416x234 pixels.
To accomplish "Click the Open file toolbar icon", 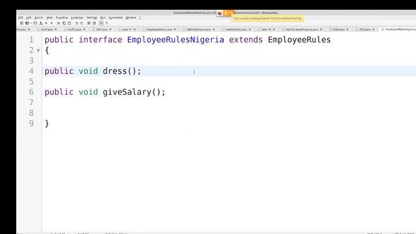I will click(27, 23).
